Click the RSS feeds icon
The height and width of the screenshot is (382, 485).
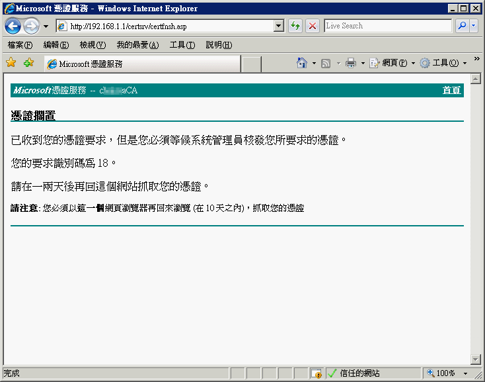pyautogui.click(x=326, y=63)
